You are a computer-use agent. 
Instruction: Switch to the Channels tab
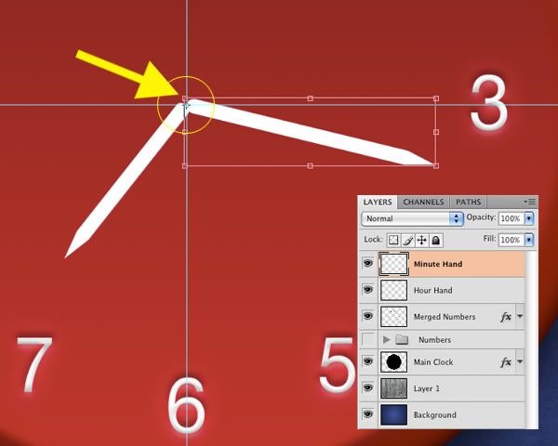click(423, 202)
